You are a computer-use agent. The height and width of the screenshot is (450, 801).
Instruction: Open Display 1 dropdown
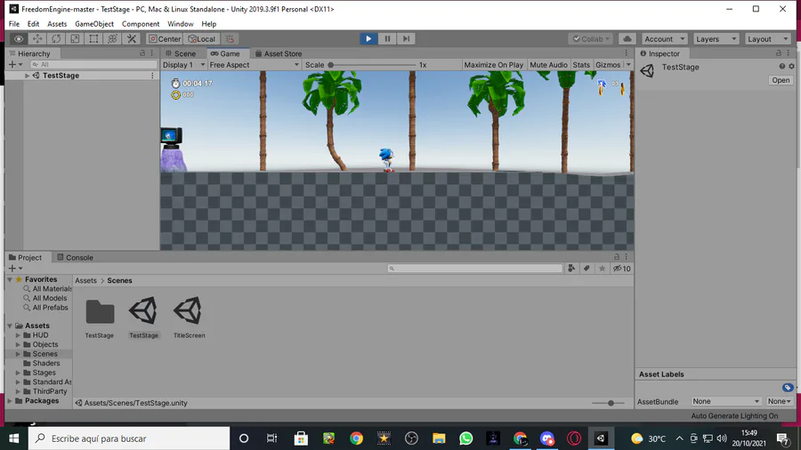[183, 65]
